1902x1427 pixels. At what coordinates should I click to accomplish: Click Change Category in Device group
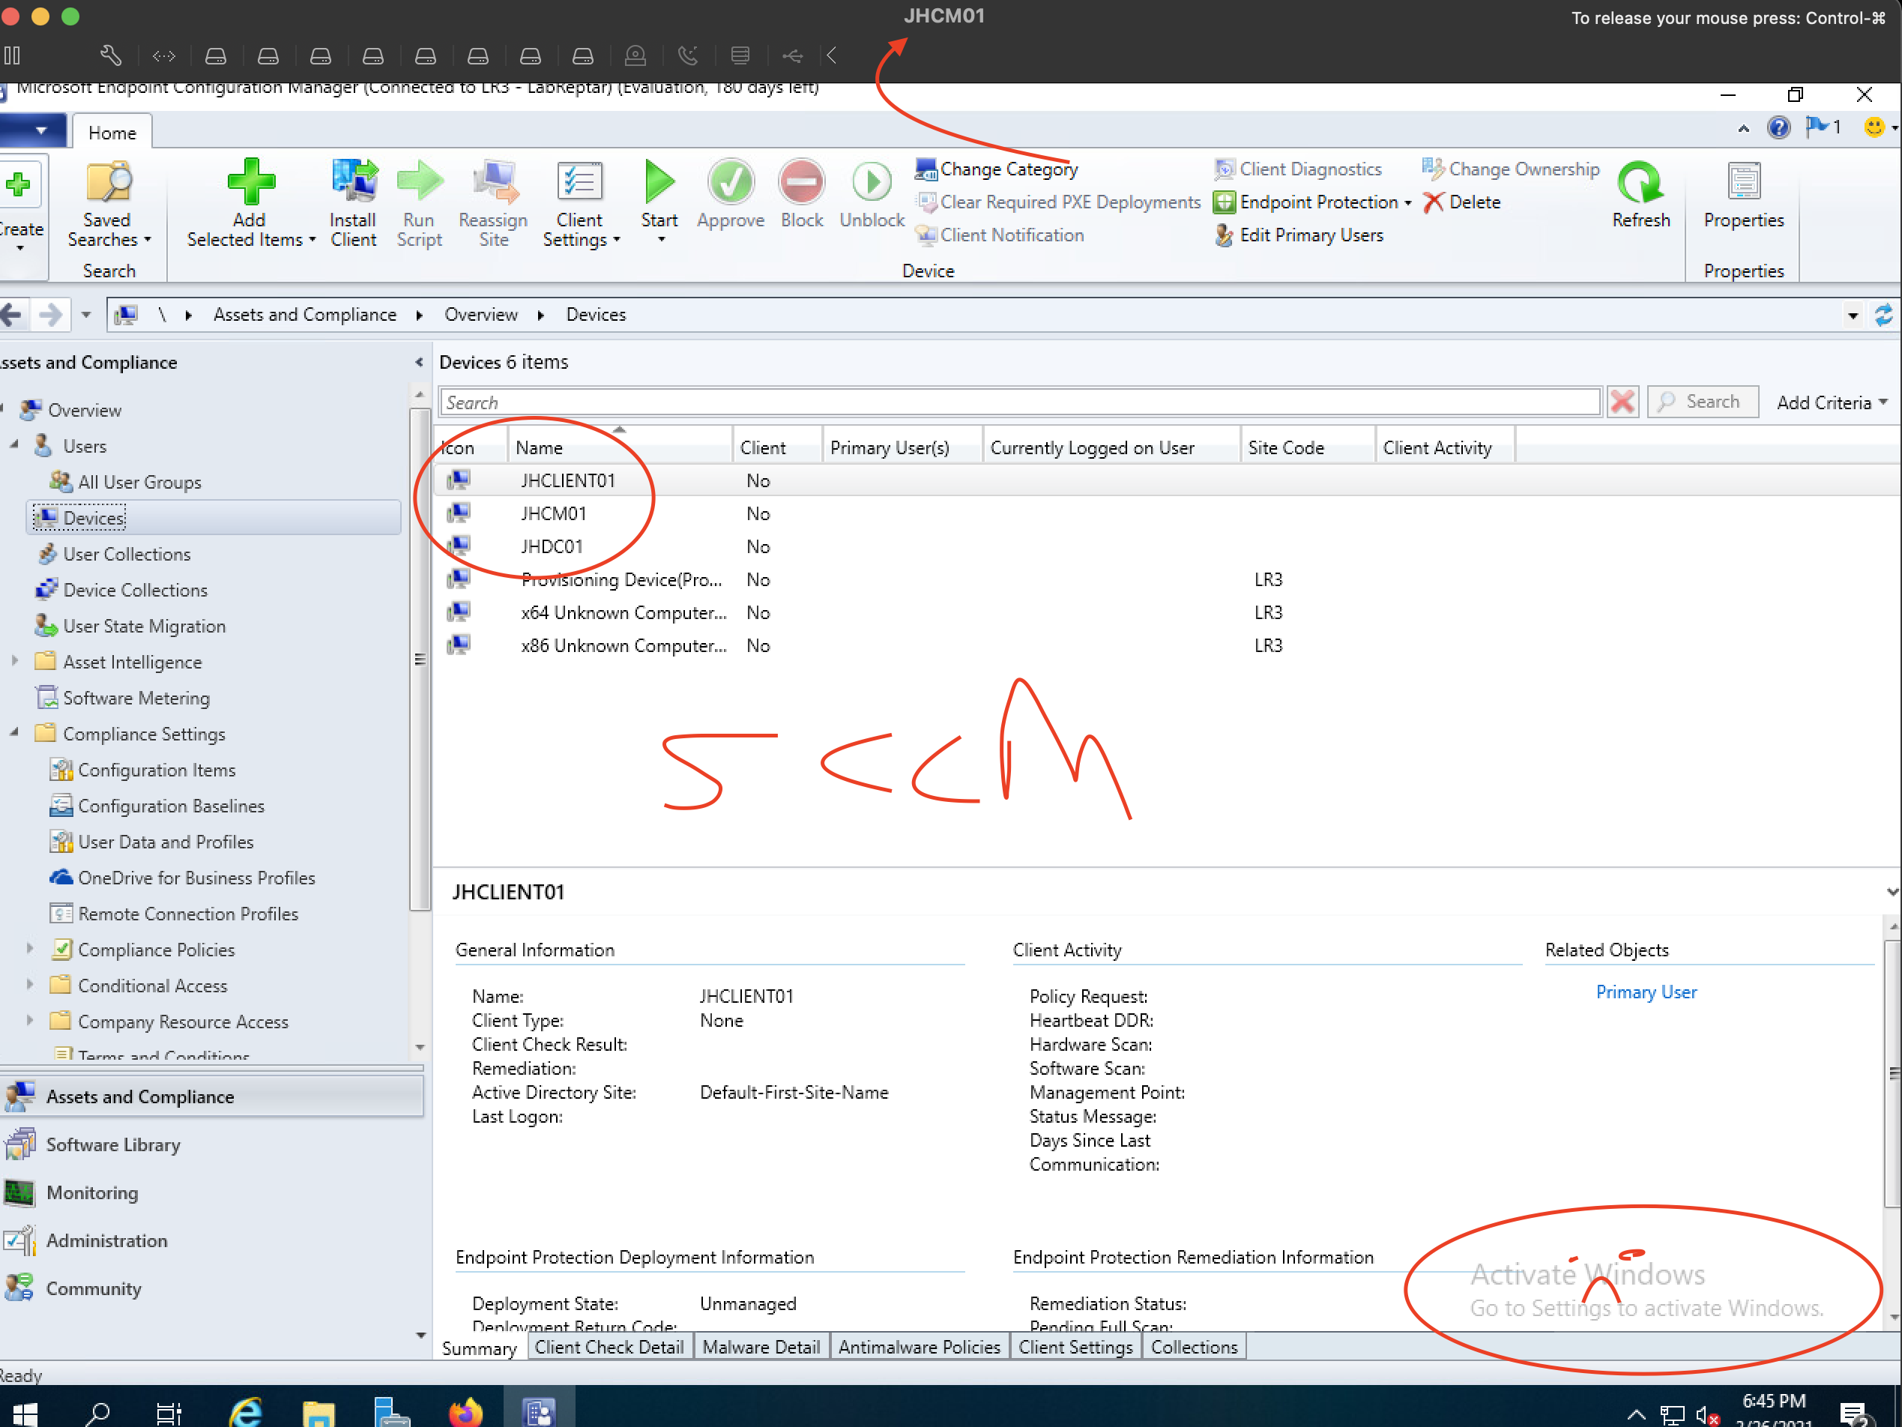997,169
